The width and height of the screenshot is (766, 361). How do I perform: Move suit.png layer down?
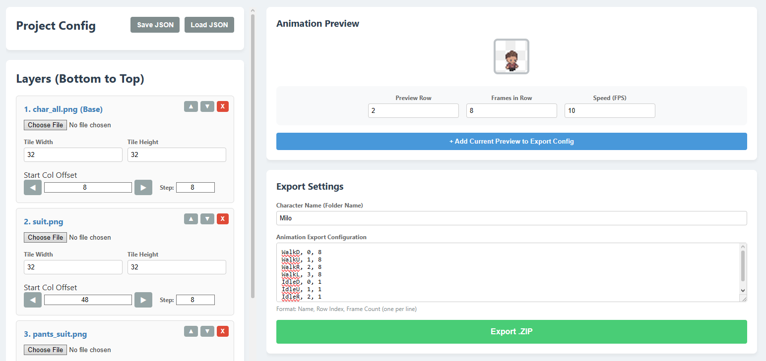point(207,219)
